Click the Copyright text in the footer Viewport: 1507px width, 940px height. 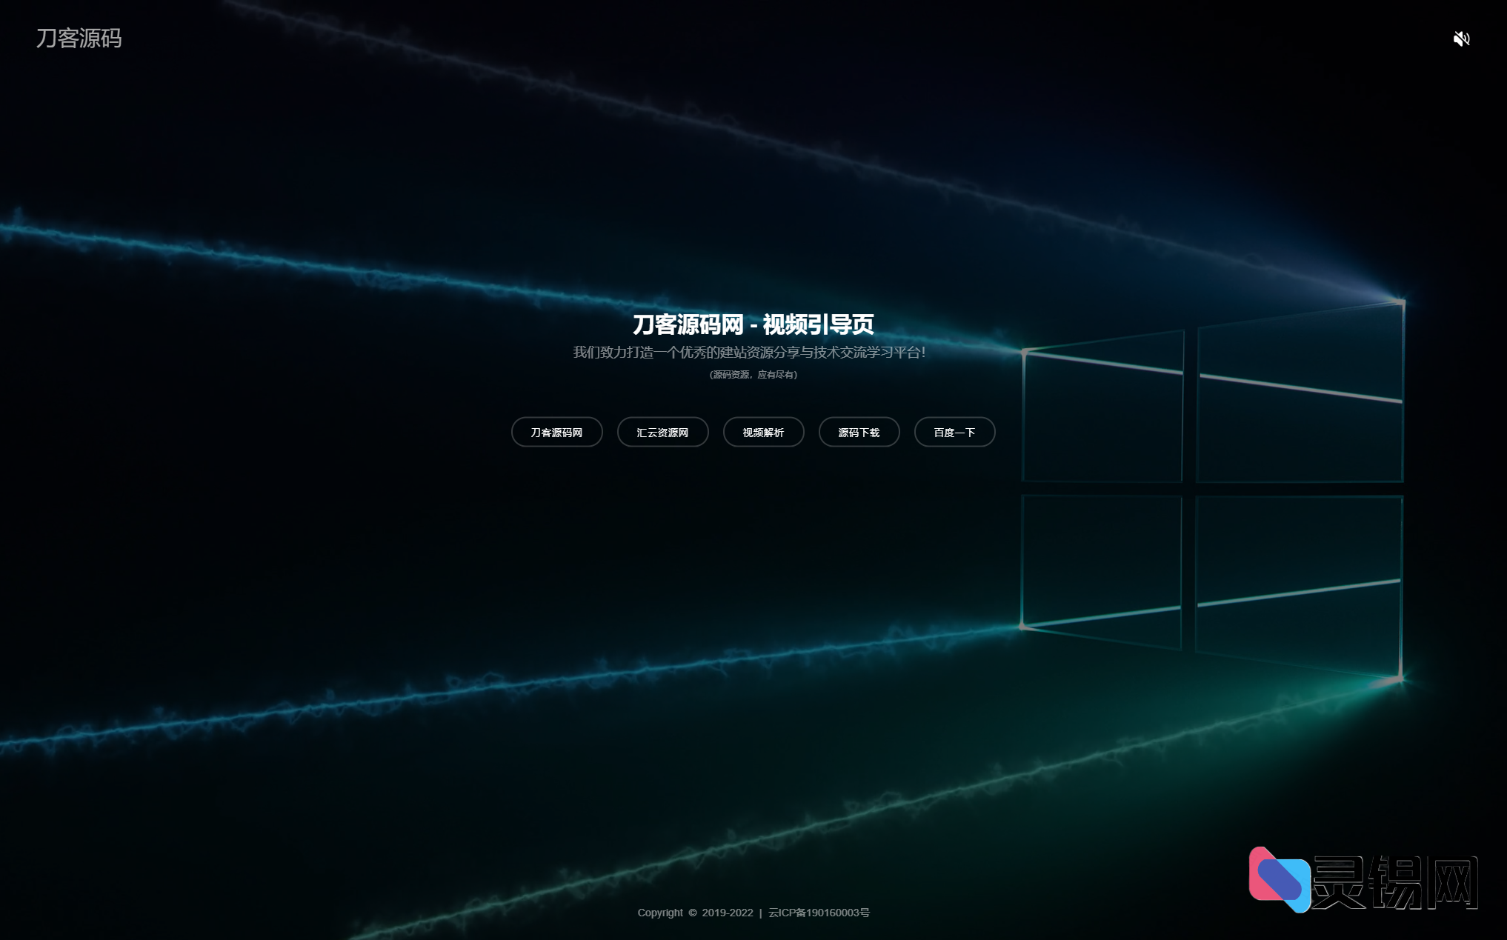click(x=660, y=913)
